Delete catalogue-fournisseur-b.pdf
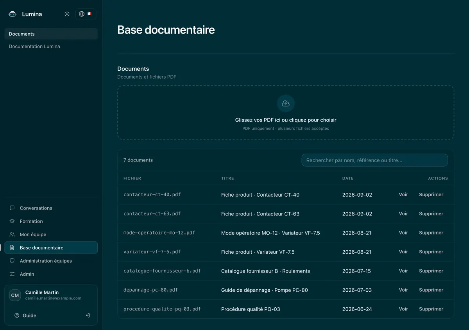The image size is (469, 330). pos(431,271)
